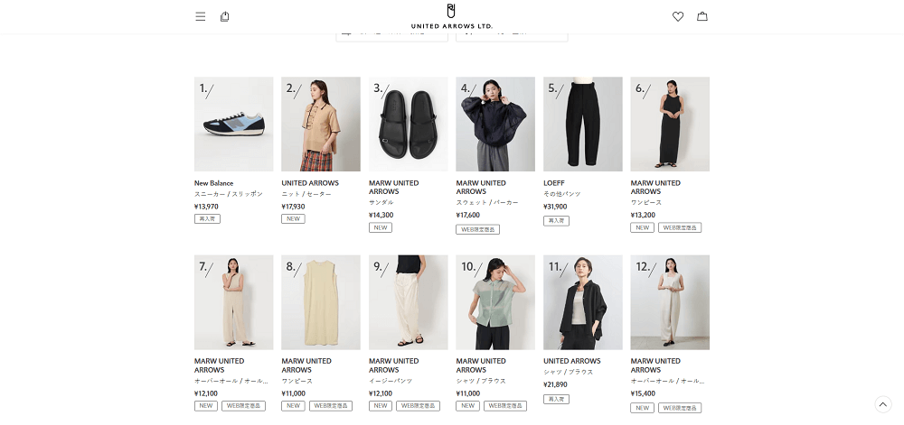Open the New Balance sneaker product image
Screen dimensions: 904x425
pos(233,125)
